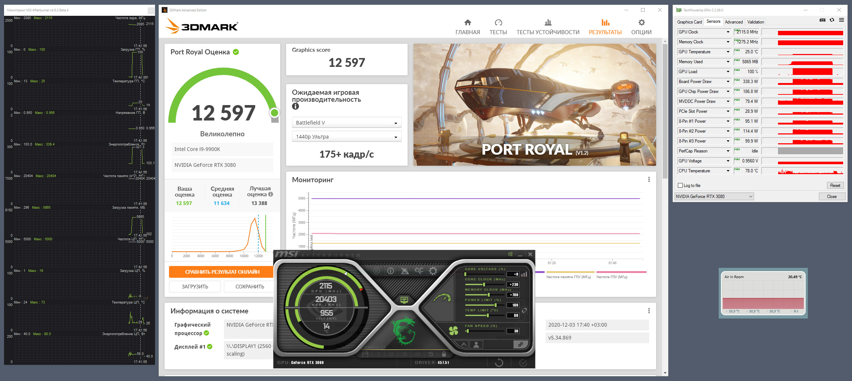Open the GPU Clock sensor dropdown

click(704, 32)
